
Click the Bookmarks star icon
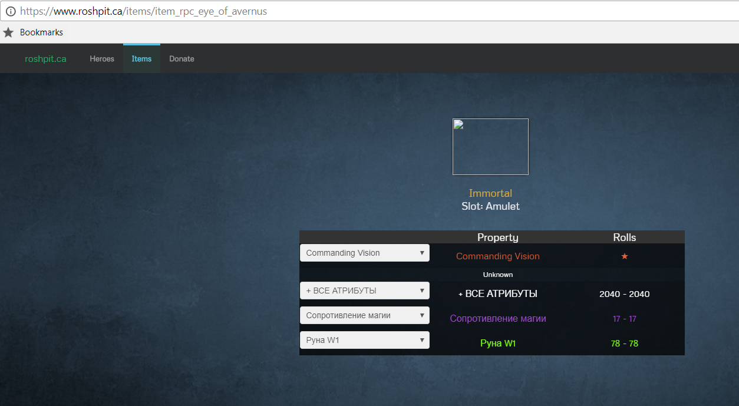tap(8, 32)
